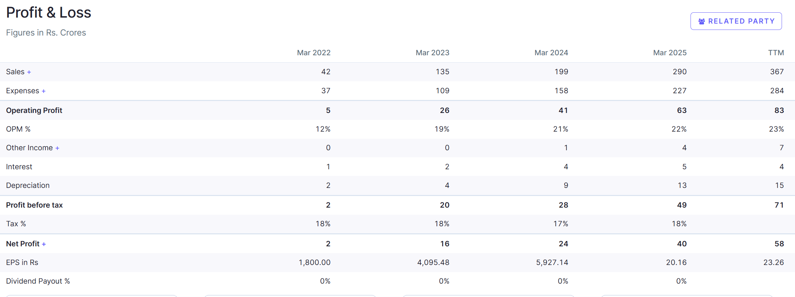The width and height of the screenshot is (795, 297).
Task: Click the Depreciation row label
Action: click(x=28, y=185)
